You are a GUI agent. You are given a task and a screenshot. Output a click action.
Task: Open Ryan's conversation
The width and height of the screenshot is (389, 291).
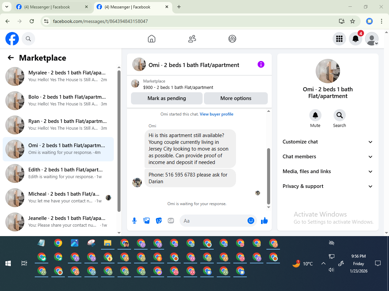click(x=58, y=125)
